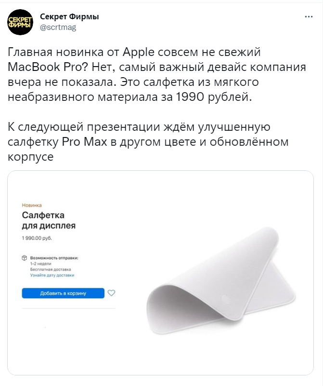Click the Добавить в корзину button
Viewport: 323px width, 386px height.
63,293
